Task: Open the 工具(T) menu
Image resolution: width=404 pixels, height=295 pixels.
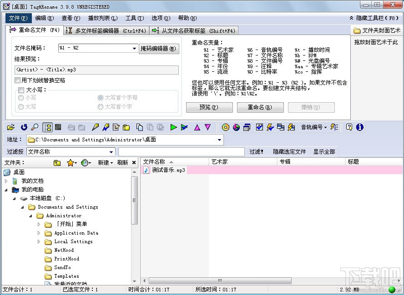Action: point(135,18)
